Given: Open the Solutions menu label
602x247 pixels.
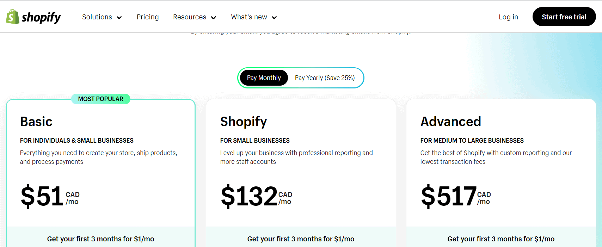Looking at the screenshot, I should click(x=97, y=17).
